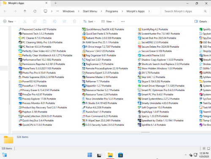Open the View dropdown menu
The height and width of the screenshot is (159, 211).
coord(108,22)
